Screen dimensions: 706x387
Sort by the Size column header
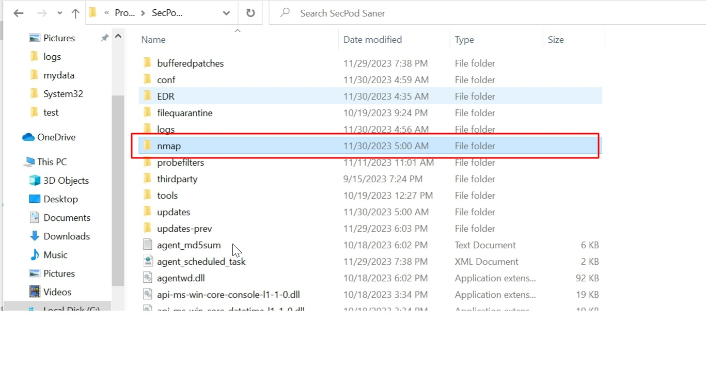point(556,40)
